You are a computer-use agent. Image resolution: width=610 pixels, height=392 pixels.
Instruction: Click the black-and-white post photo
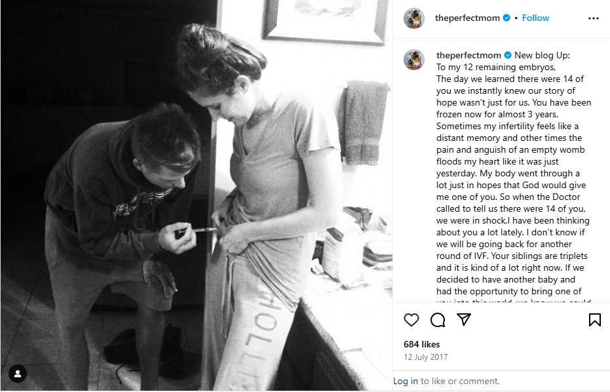[197, 197]
